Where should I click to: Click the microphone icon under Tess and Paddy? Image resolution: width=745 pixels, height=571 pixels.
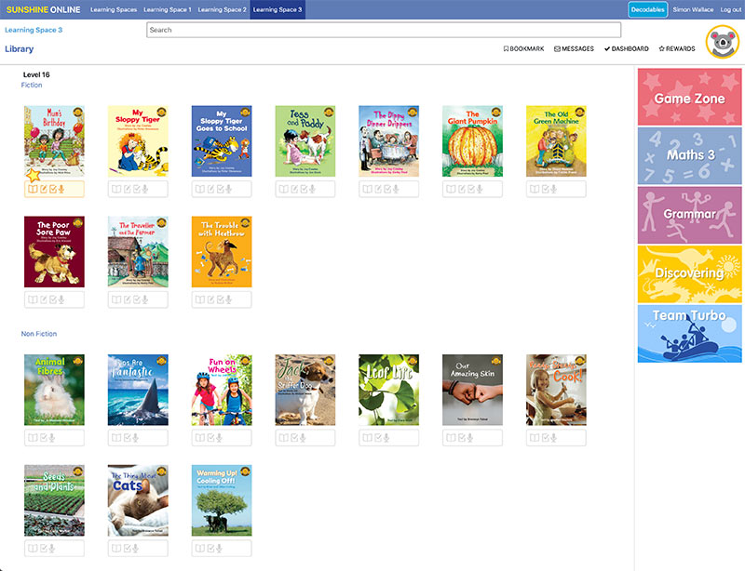pos(314,190)
